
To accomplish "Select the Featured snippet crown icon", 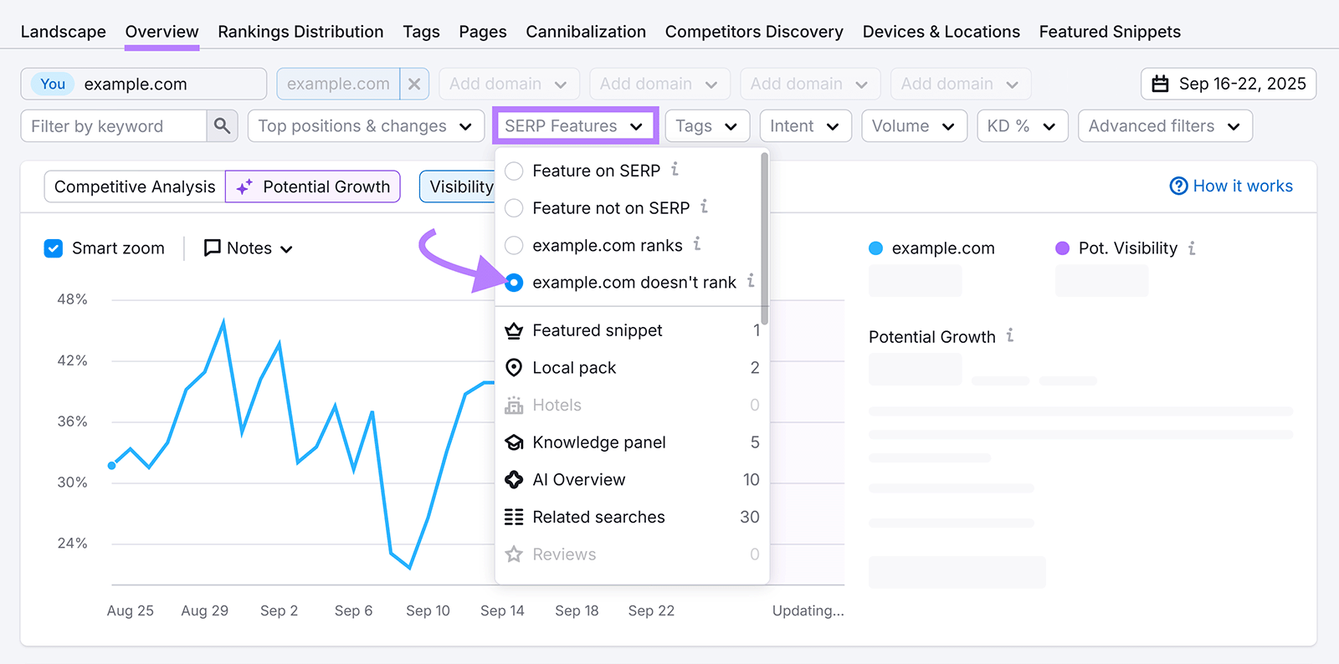I will pos(514,331).
